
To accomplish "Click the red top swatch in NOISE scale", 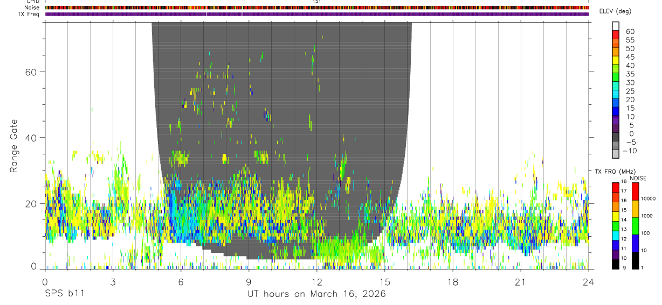I will coord(636,191).
